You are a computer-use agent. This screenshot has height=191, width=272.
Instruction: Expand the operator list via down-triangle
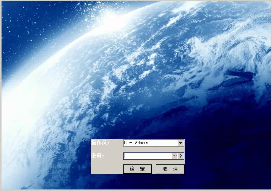tap(180, 143)
